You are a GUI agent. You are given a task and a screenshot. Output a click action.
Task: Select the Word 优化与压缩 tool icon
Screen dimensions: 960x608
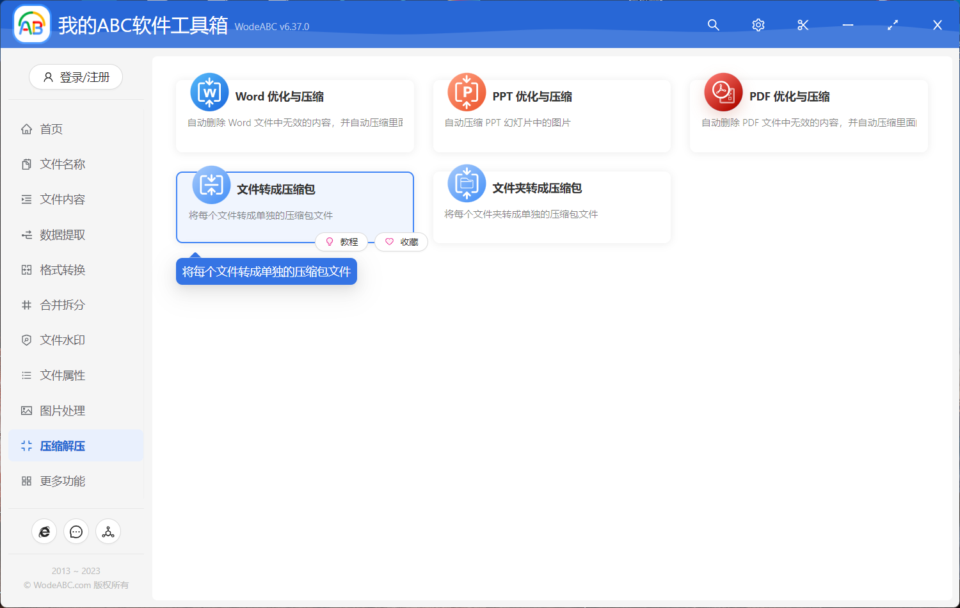[209, 92]
